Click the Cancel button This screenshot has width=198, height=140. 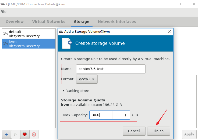coord(134,131)
